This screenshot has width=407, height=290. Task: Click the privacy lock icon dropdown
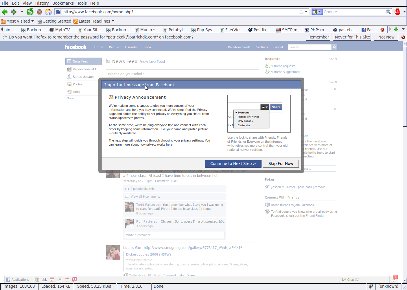(x=265, y=107)
